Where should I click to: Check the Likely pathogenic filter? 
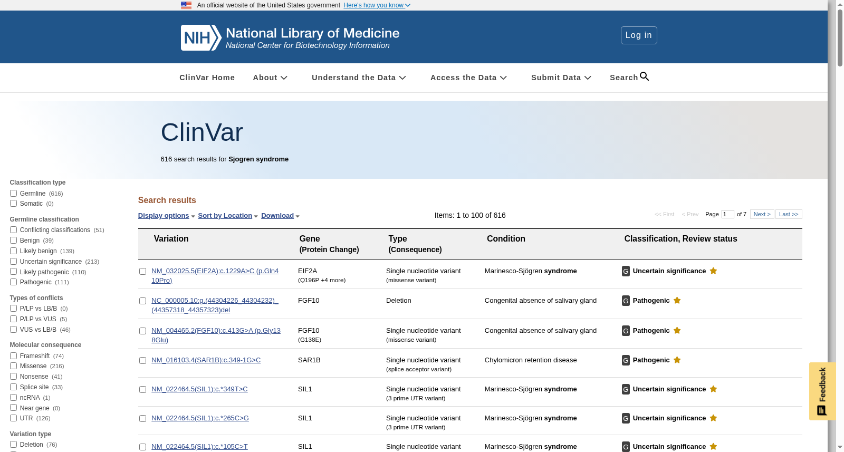pos(13,272)
